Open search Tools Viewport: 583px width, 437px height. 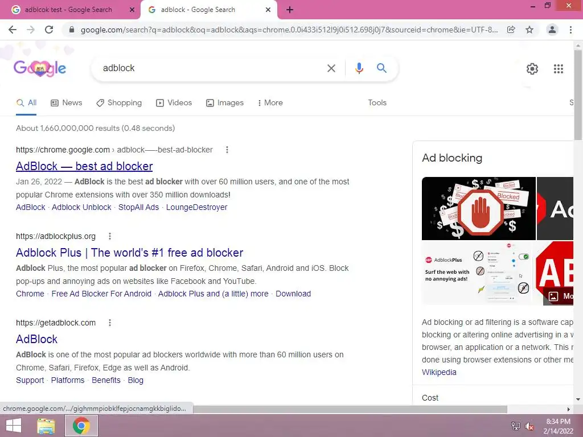(377, 103)
